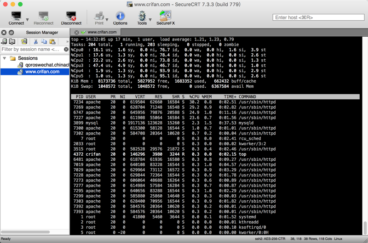Click the Session Manager panel title

tap(42, 33)
